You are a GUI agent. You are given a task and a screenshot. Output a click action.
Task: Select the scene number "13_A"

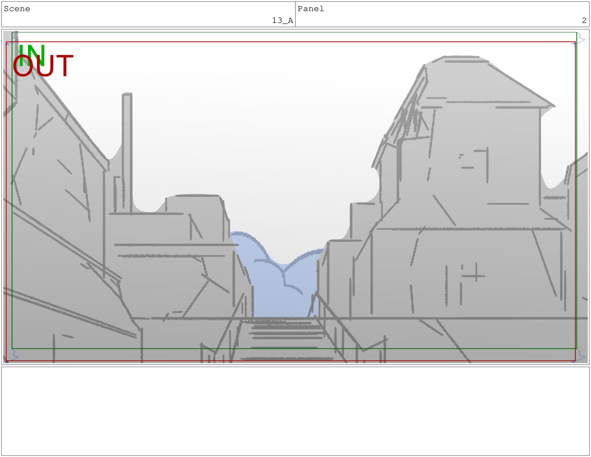point(283,20)
